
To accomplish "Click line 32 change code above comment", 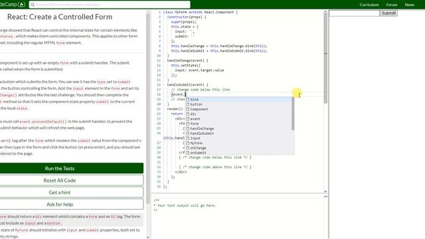I will pyautogui.click(x=215, y=167).
